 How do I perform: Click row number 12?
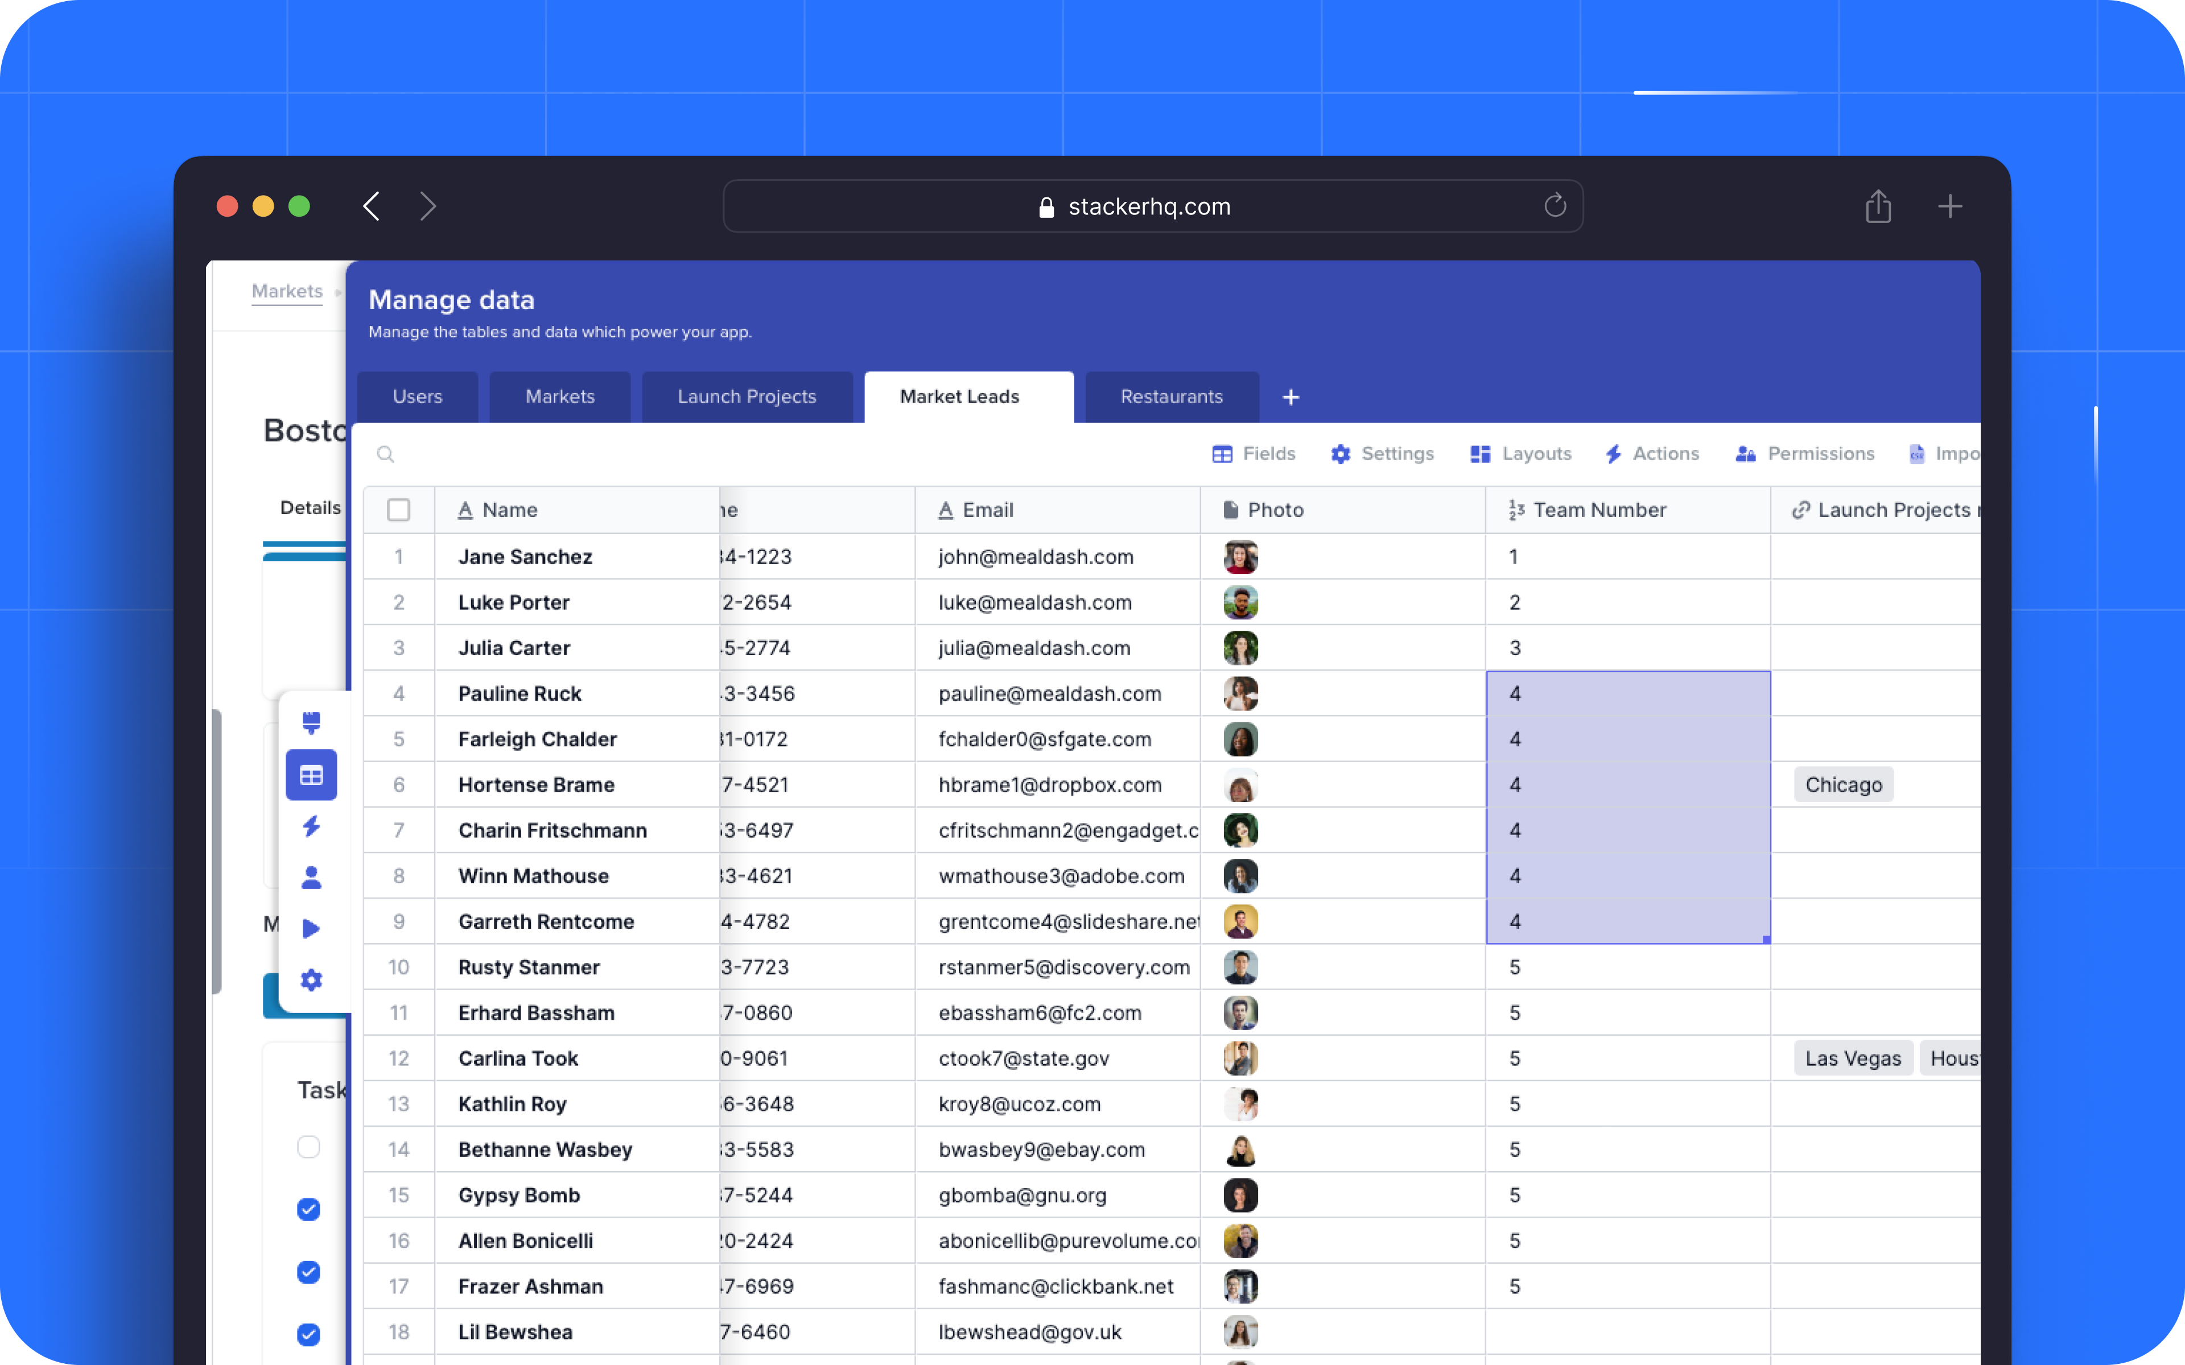coord(398,1058)
